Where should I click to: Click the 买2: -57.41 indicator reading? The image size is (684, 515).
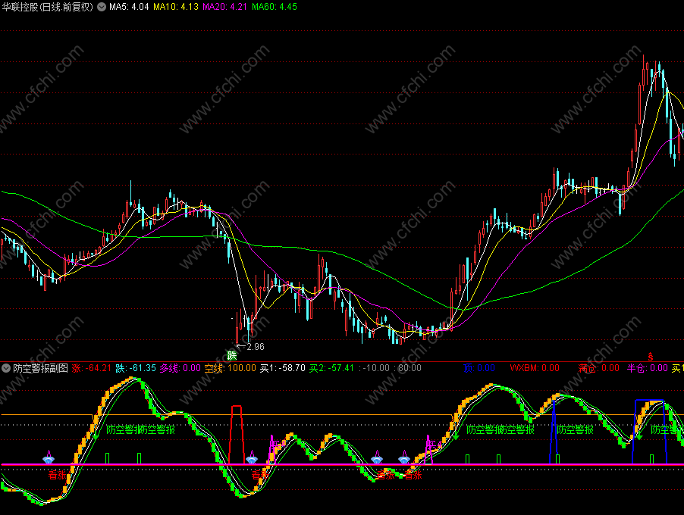[331, 368]
